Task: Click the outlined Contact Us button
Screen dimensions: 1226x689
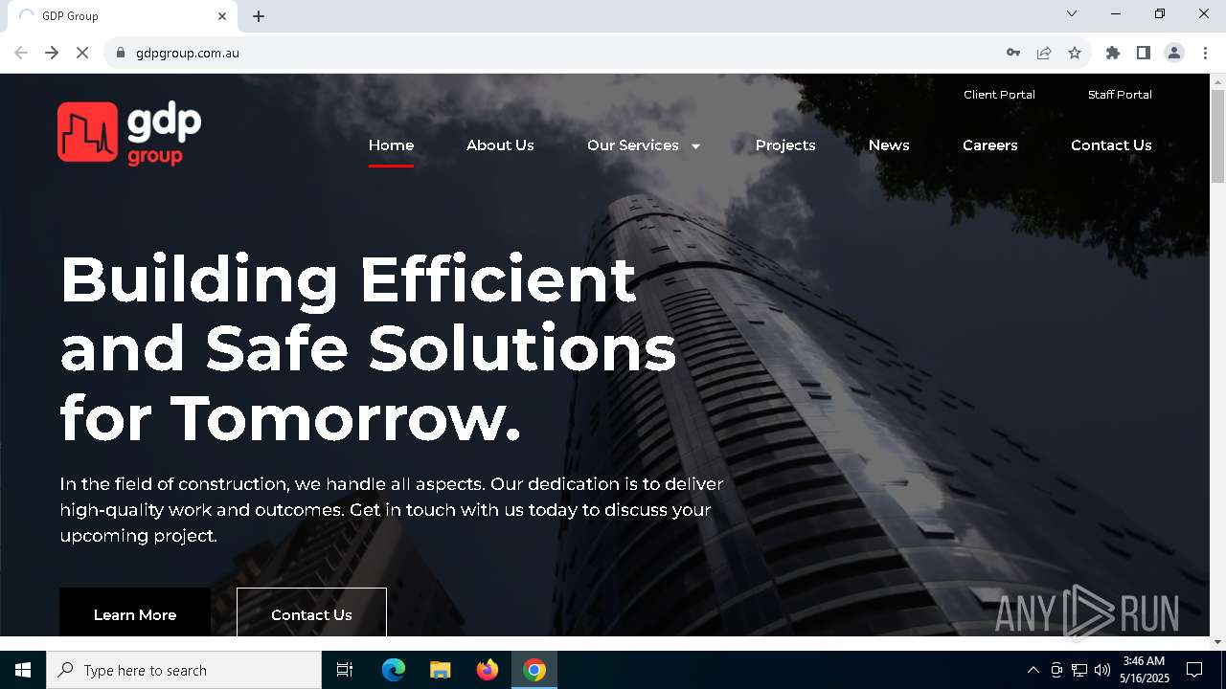Action: tap(311, 612)
